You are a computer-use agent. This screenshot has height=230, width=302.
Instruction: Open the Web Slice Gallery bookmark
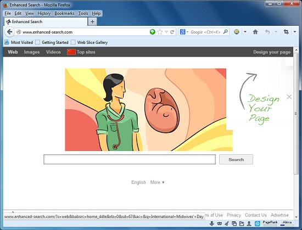90,42
